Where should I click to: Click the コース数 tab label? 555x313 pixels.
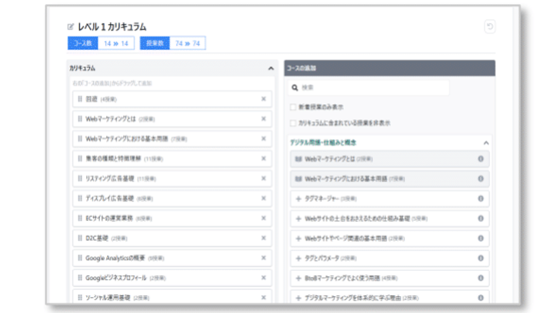[83, 43]
